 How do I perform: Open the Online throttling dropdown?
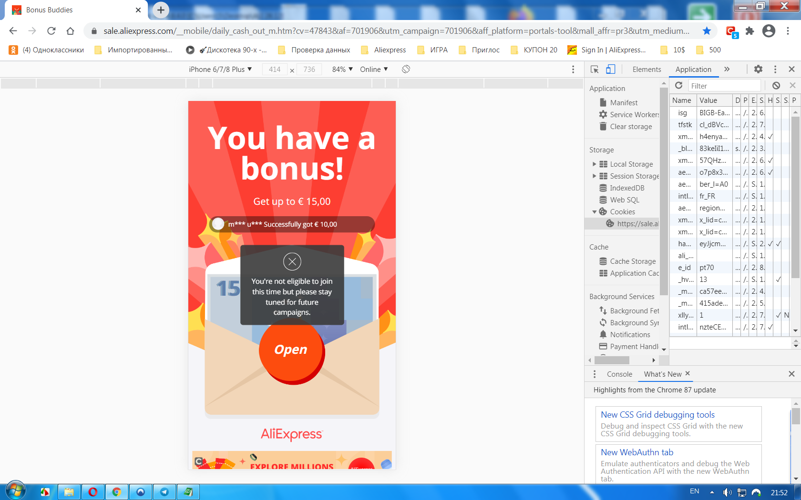(374, 70)
